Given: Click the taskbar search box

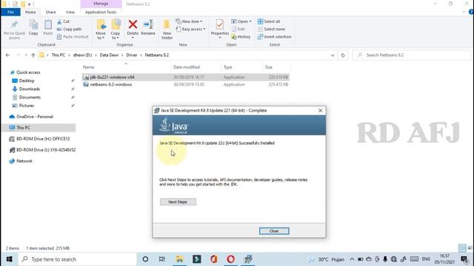Looking at the screenshot, I should (x=77, y=259).
